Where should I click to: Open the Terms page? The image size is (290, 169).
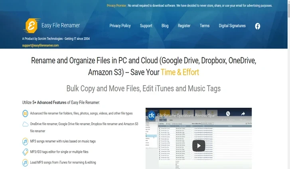pos(205,26)
